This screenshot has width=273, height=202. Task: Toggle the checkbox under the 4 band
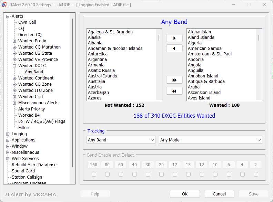[242, 174]
